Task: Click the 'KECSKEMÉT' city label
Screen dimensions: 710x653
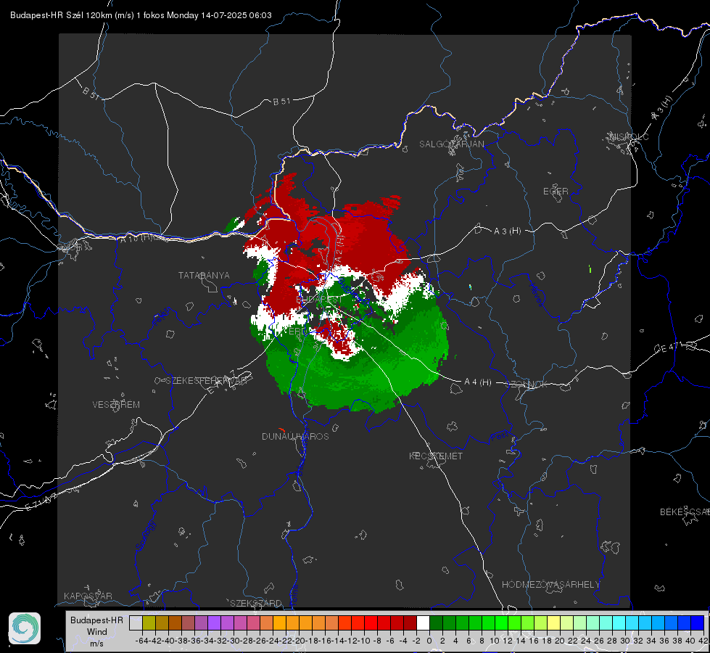Action: (436, 456)
